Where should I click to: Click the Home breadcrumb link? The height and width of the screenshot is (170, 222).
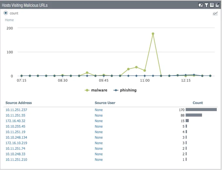9,20
